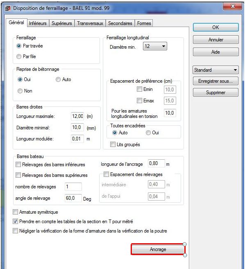Toggle the Armature symétrique checkbox
The width and height of the screenshot is (245, 269).
(x=15, y=212)
